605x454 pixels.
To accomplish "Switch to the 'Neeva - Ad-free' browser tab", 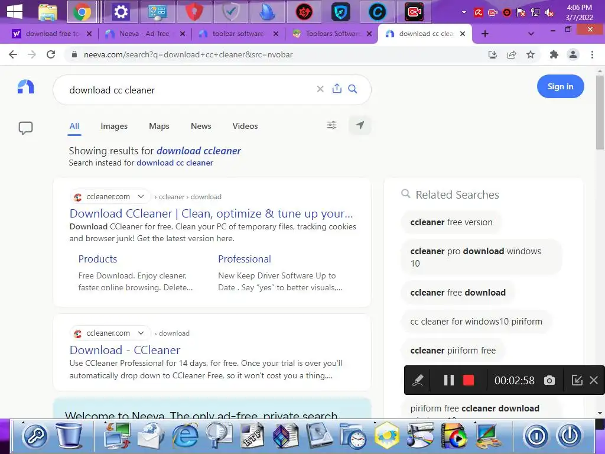I will pos(144,34).
